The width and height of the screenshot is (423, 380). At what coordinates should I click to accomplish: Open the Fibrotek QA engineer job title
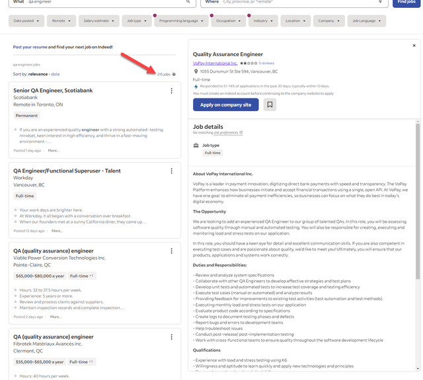(x=54, y=337)
